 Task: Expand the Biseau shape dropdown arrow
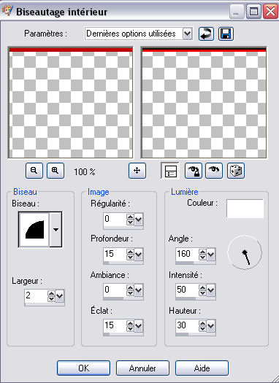[56, 230]
